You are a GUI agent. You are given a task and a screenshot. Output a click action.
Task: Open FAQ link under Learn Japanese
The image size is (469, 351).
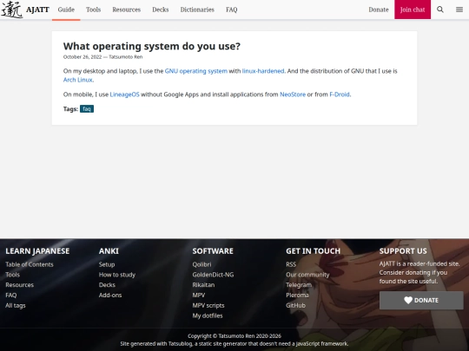pyautogui.click(x=11, y=296)
